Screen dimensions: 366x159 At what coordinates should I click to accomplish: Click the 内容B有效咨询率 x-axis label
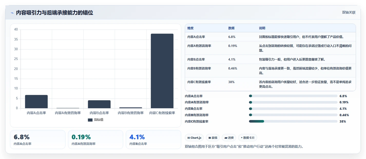(x=131, y=113)
